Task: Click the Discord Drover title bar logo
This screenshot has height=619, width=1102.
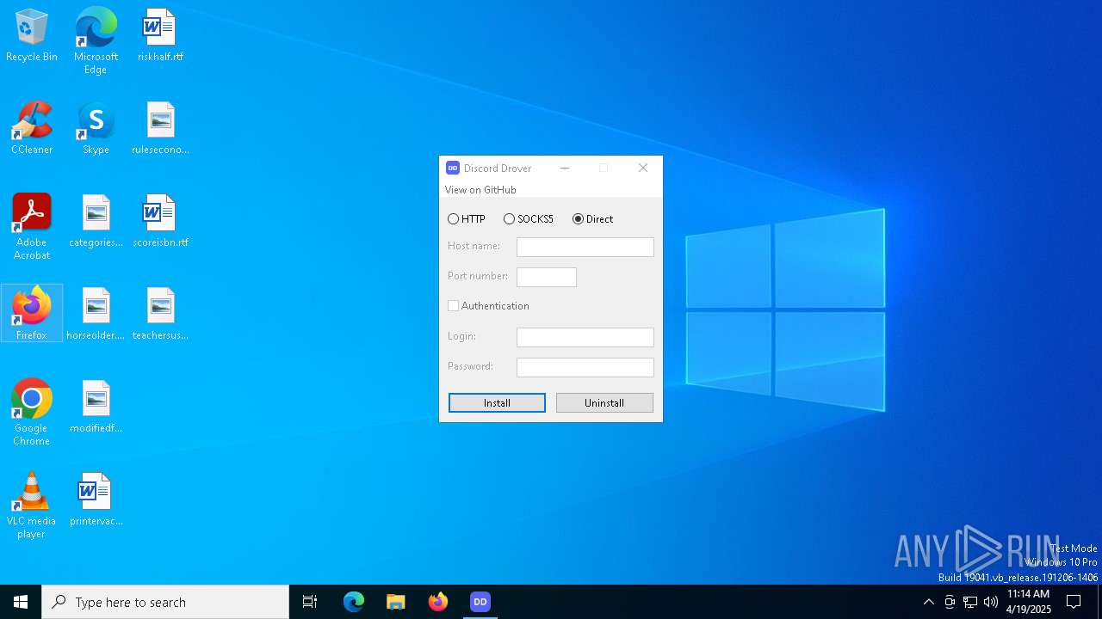Action: (452, 168)
